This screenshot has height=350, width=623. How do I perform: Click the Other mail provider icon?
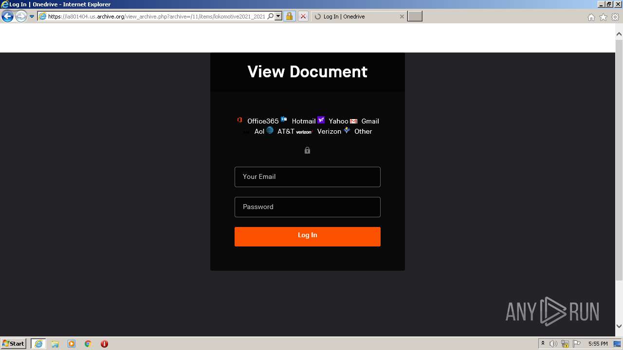click(x=347, y=130)
